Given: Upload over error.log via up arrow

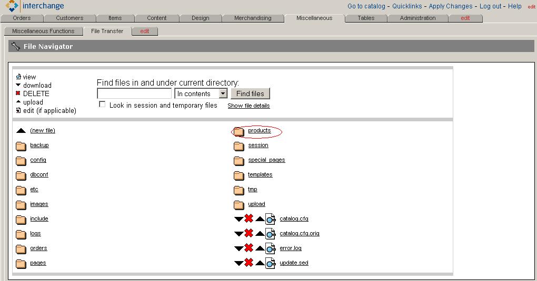Looking at the screenshot, I should [260, 248].
